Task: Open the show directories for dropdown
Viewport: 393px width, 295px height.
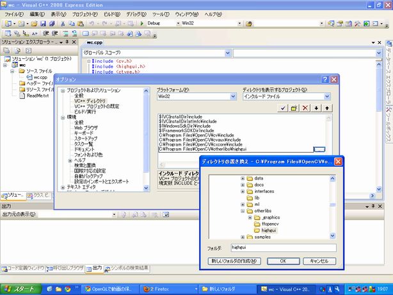Action: [x=327, y=96]
